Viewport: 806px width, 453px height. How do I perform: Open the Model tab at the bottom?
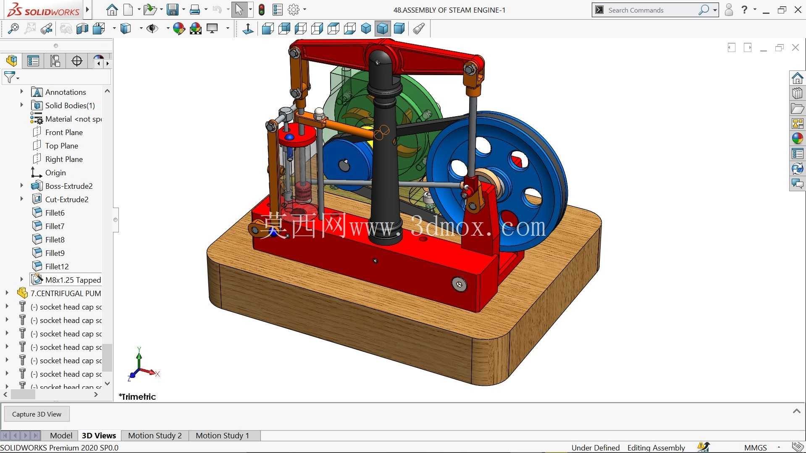pos(61,435)
